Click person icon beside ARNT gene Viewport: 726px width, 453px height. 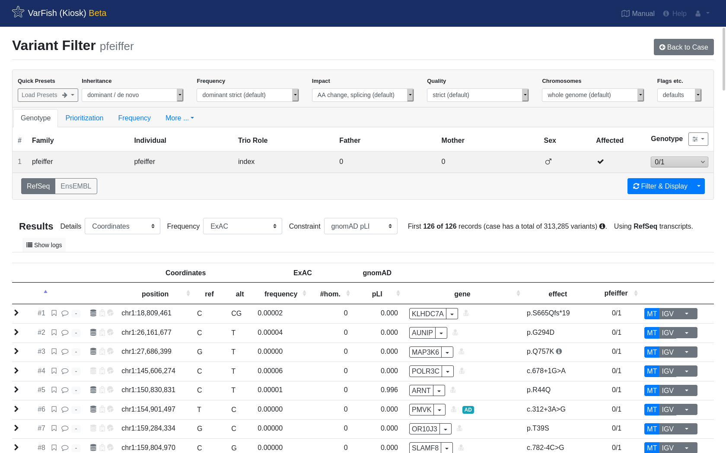tap(453, 390)
